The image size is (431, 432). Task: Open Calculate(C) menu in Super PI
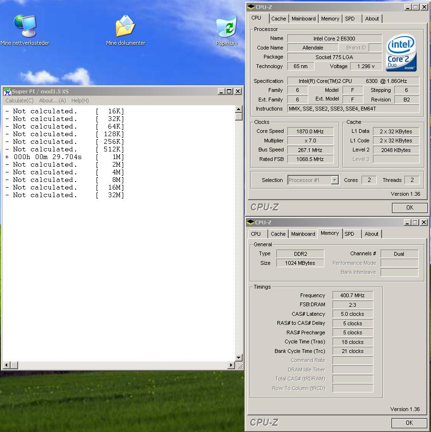click(19, 100)
